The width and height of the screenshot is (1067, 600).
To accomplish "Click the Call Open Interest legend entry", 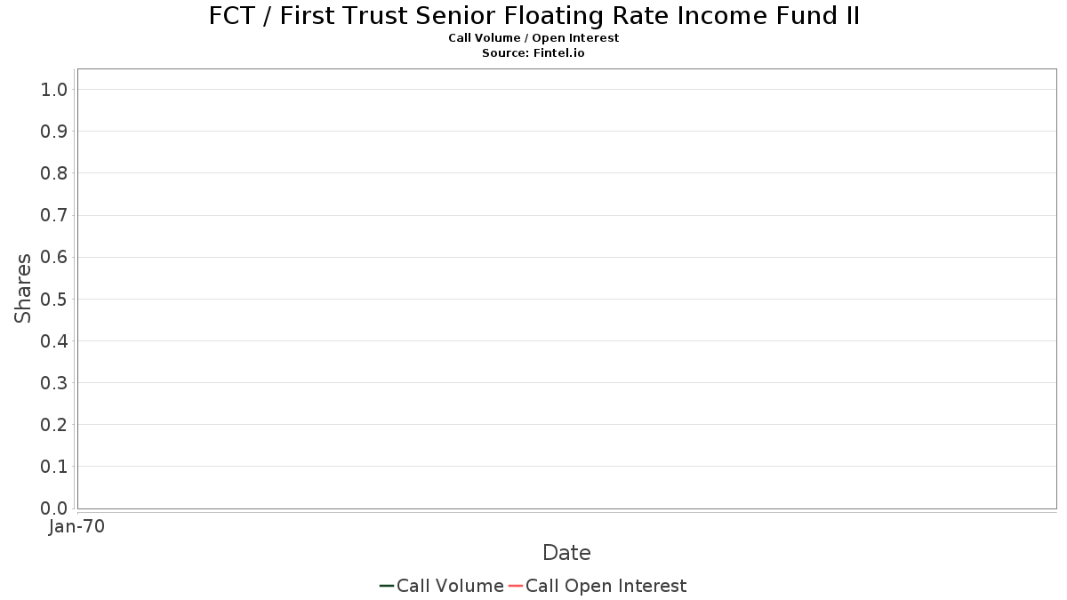I will (598, 586).
